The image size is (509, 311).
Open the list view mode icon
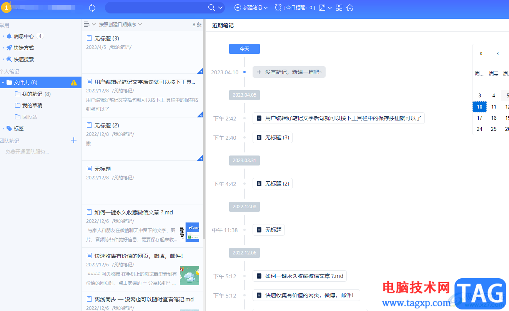87,24
